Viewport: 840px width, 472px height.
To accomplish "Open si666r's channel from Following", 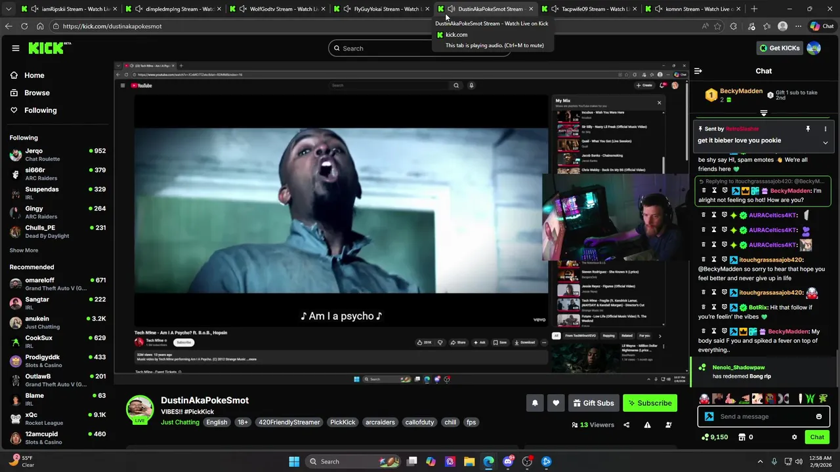I will click(58, 174).
